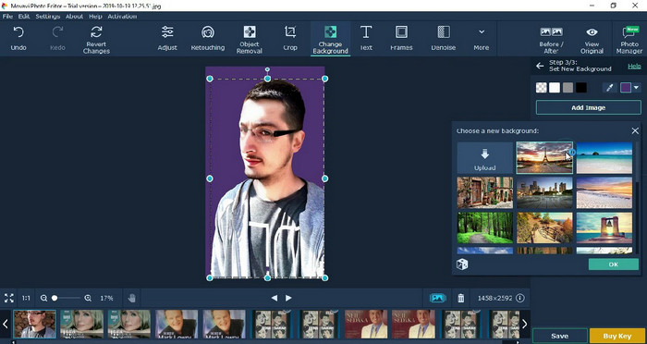Open the Denoise tool
Viewport: 647px width, 344px height.
click(x=443, y=39)
